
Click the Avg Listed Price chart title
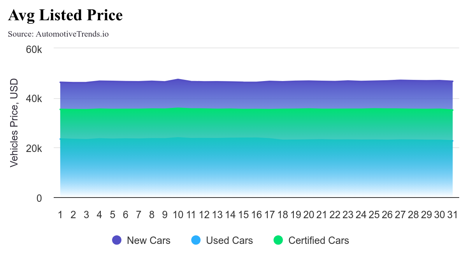pos(65,15)
